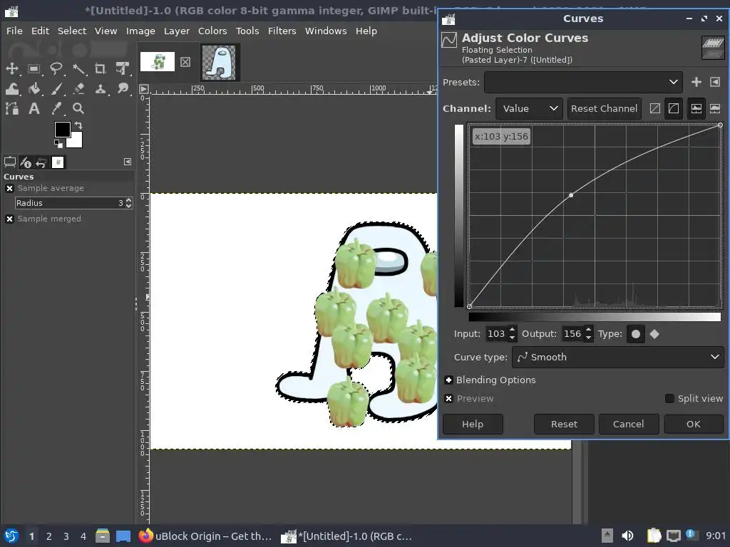Click the canvas ruler corner navigation icon
Screen dimensions: 730x547
[144, 89]
